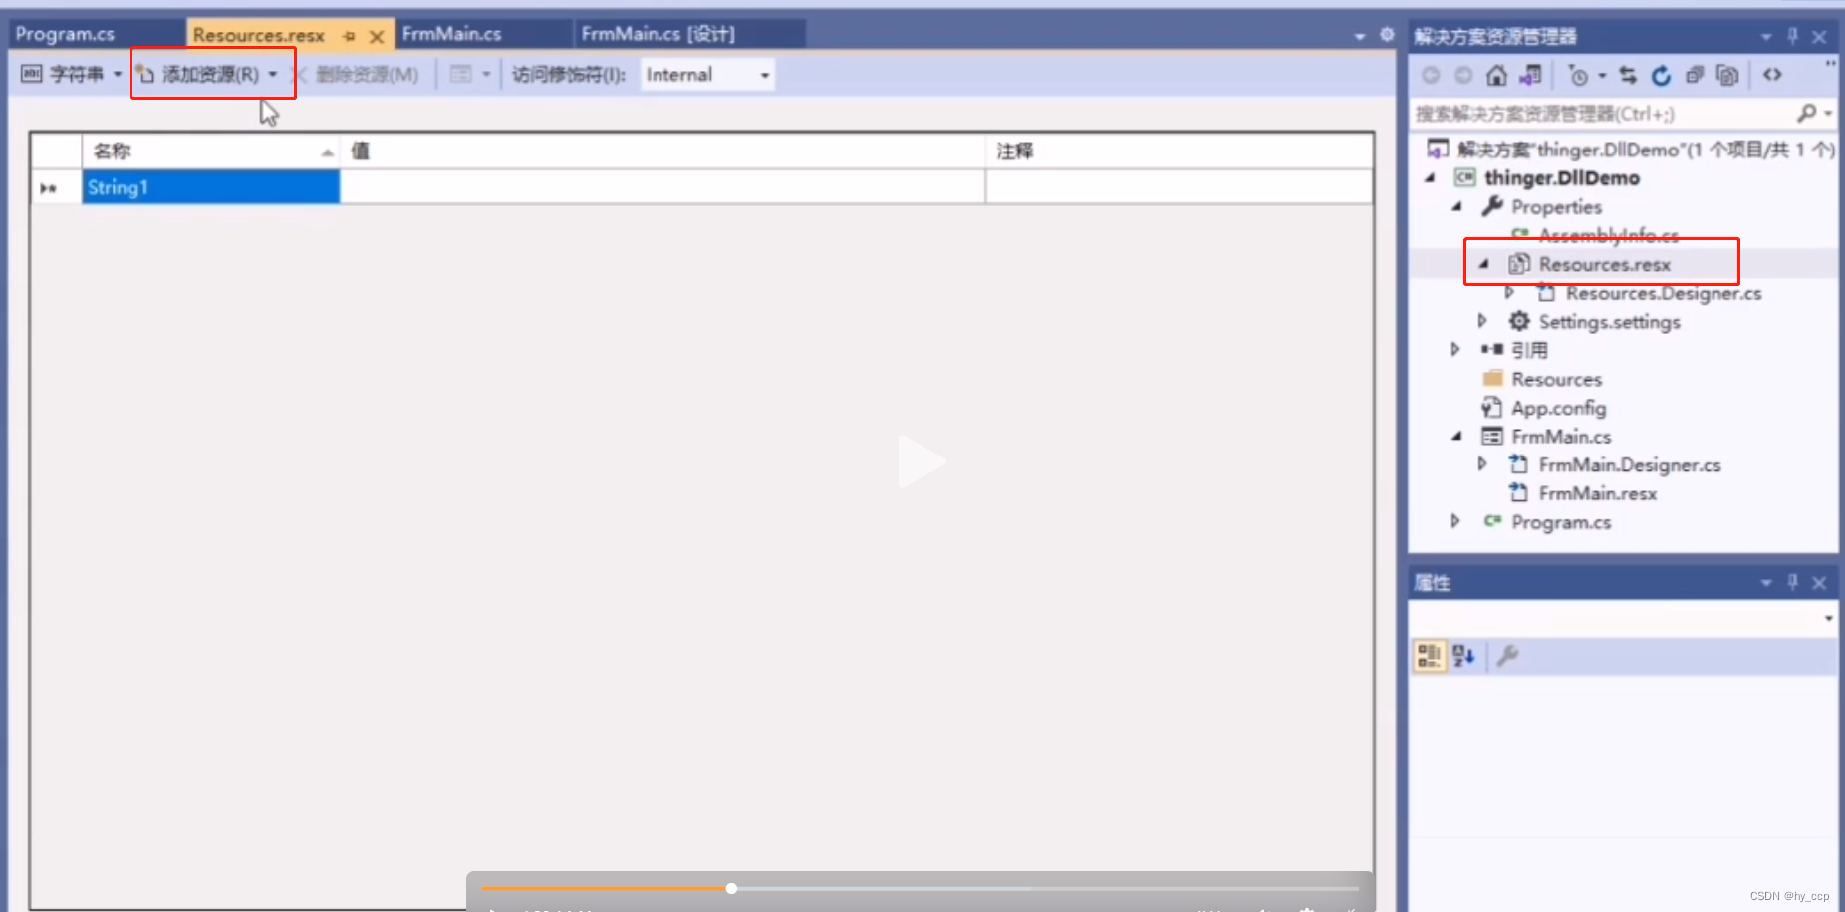Switch to the FrmMain.cs [设计] tab

click(659, 33)
